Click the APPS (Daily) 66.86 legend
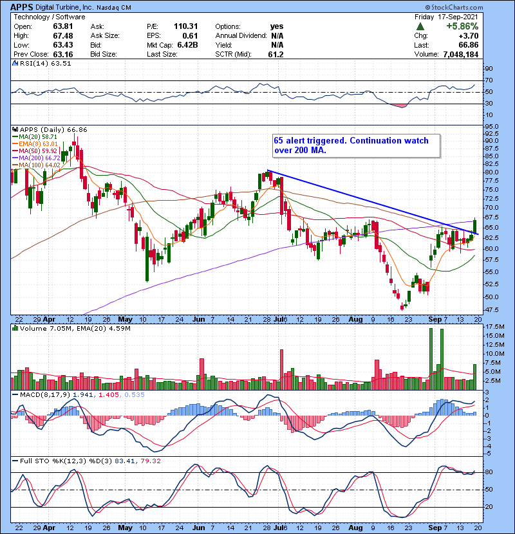 coord(53,129)
